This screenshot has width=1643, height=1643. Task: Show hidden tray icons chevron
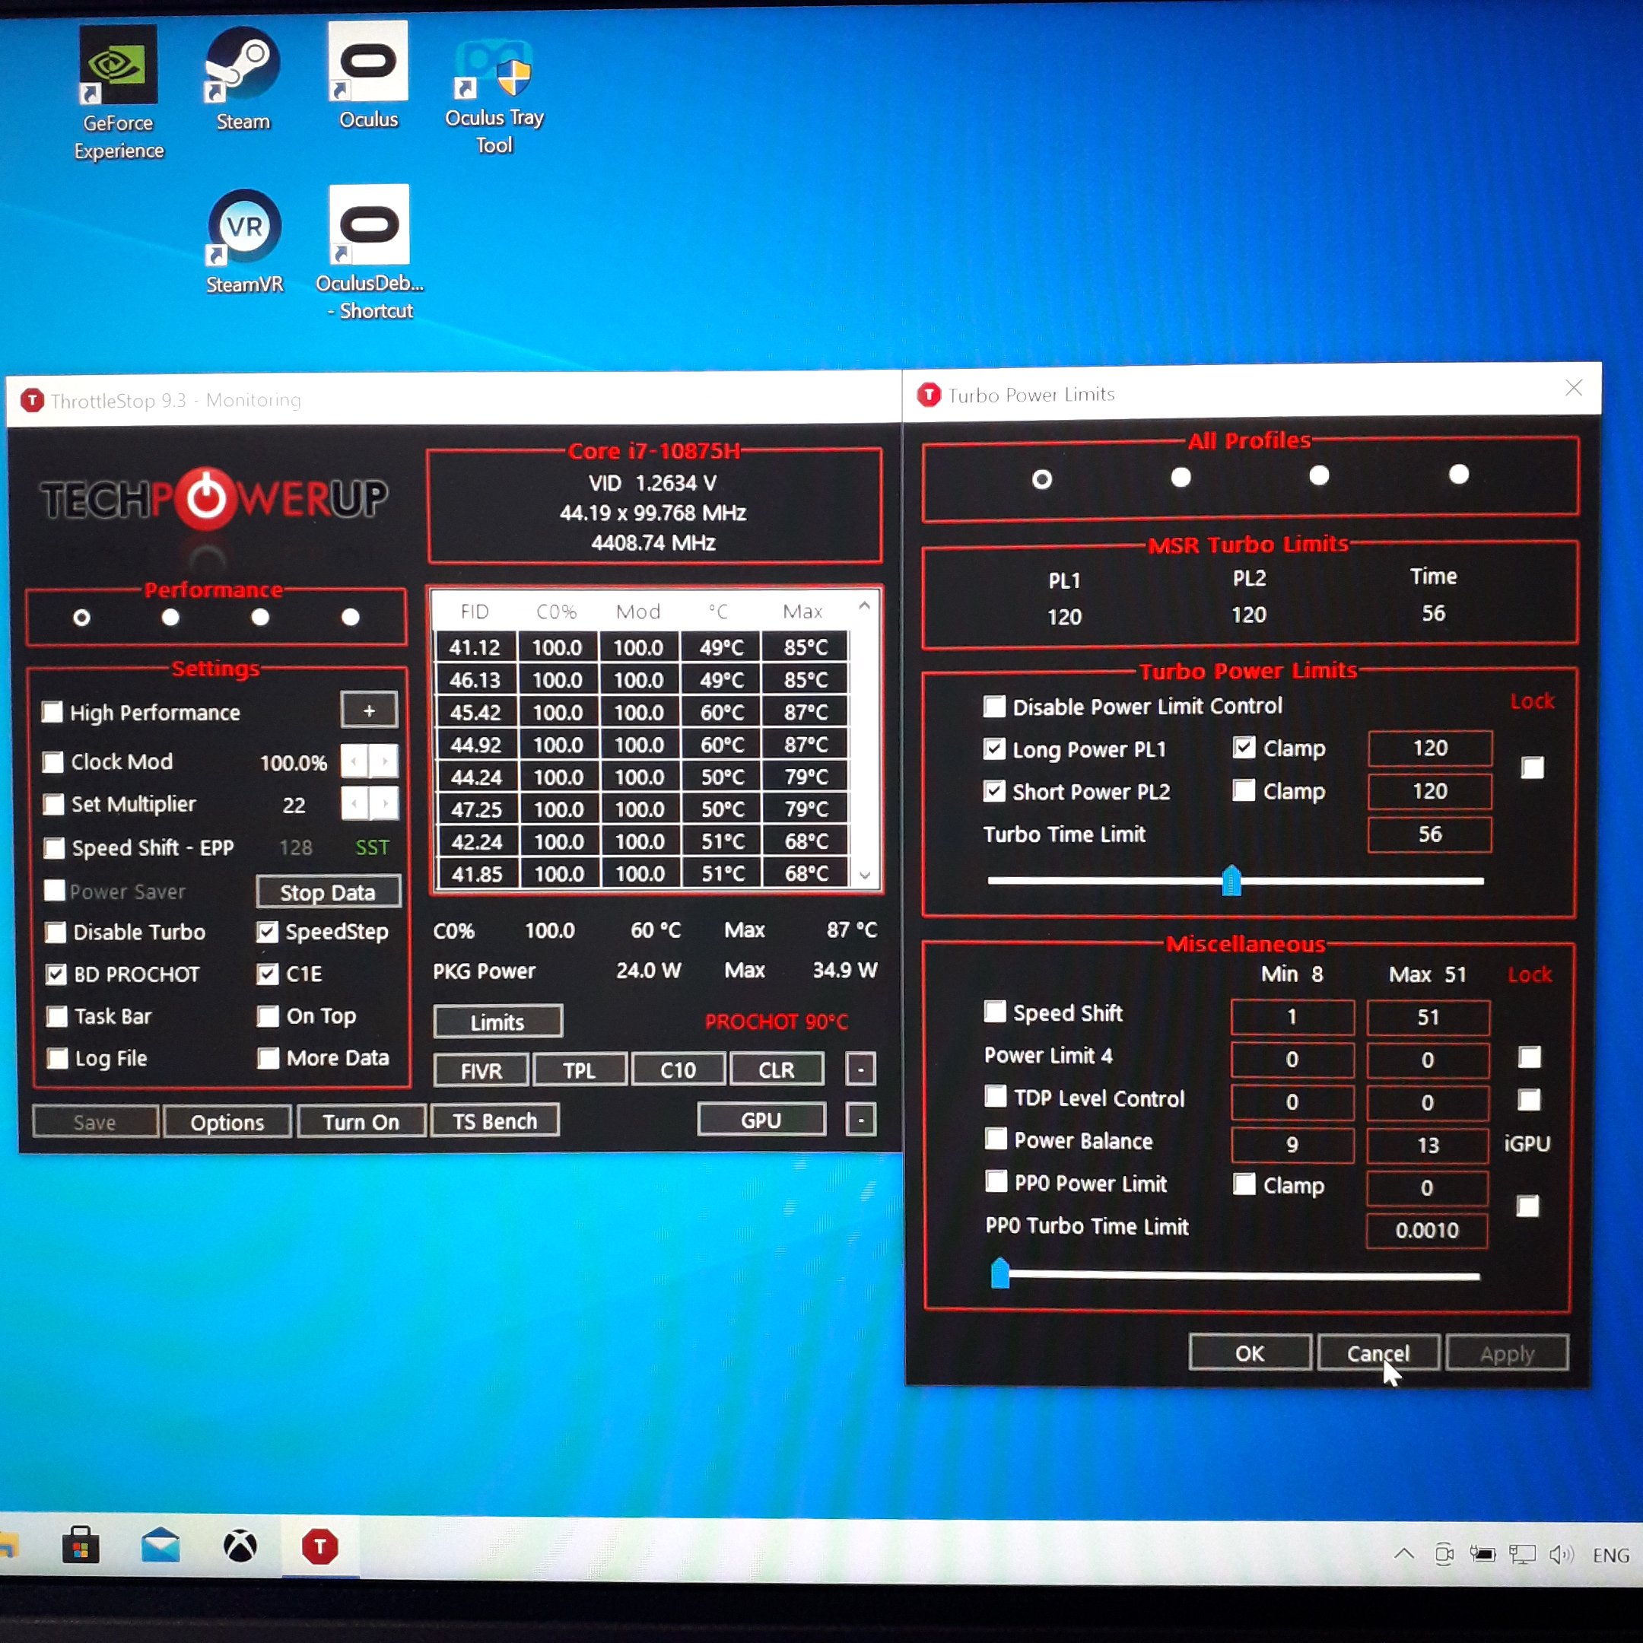[x=1404, y=1554]
